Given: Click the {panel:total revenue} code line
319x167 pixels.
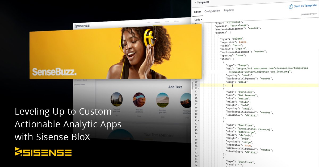Looking at the screenshot, I should [250, 130].
